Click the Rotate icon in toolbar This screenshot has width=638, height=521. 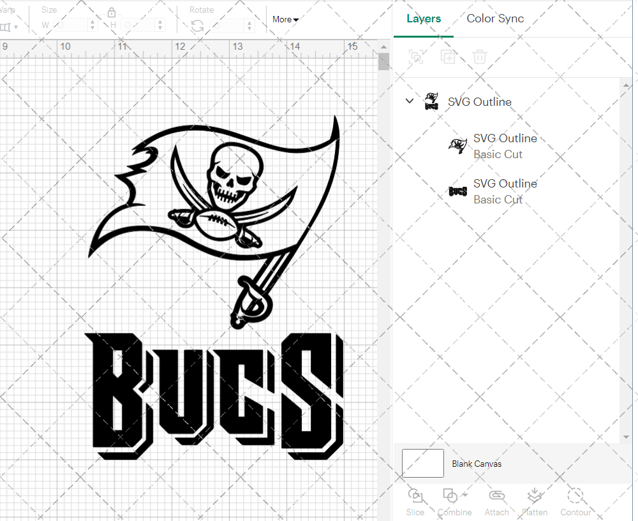click(198, 26)
